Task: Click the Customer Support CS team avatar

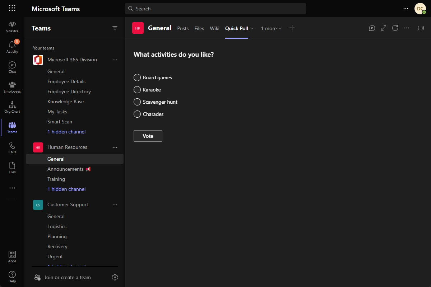Action: click(x=38, y=205)
